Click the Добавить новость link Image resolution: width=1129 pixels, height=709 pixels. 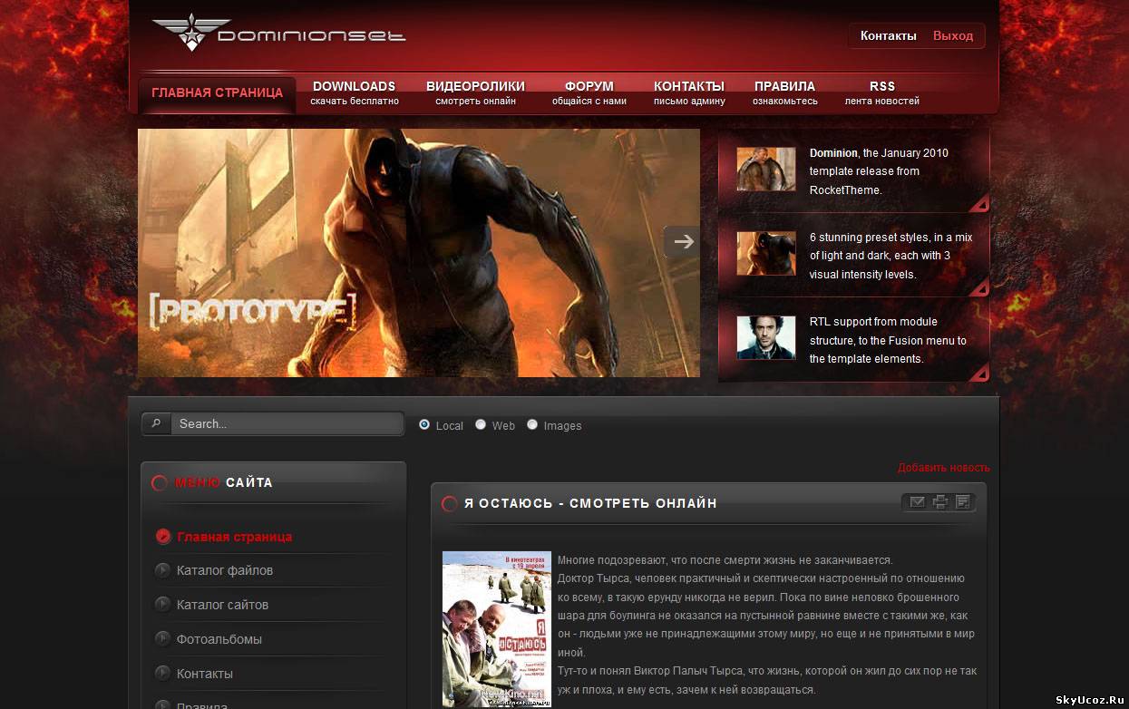point(943,468)
